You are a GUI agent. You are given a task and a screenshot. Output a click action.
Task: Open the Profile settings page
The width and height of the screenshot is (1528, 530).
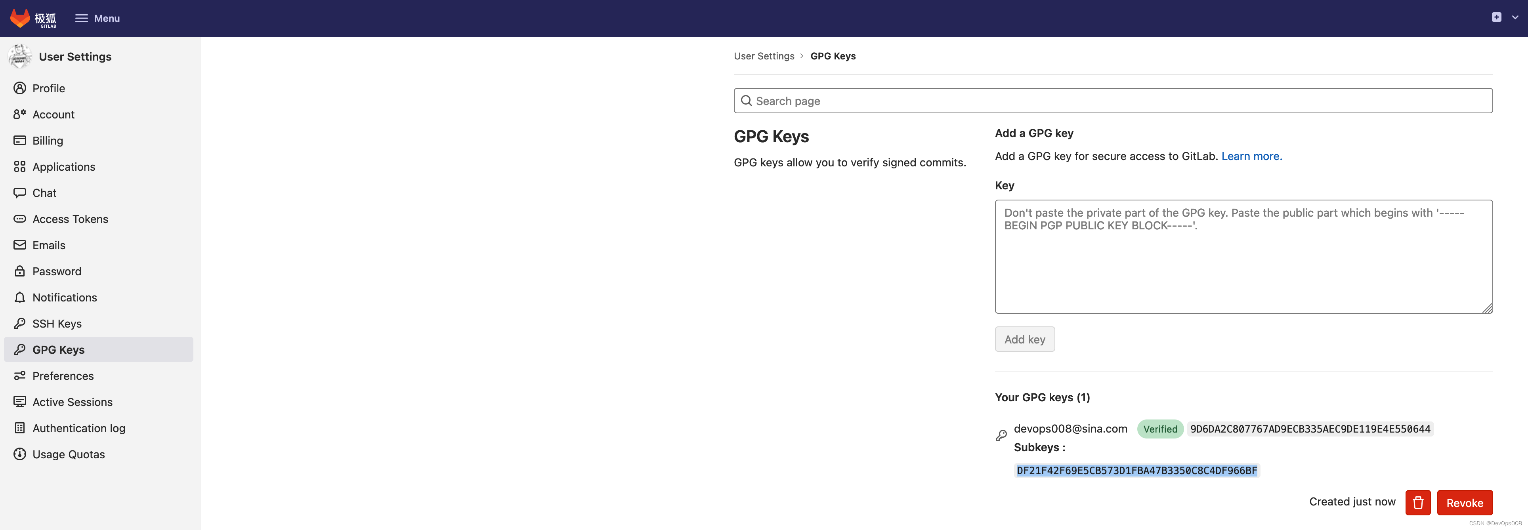49,88
